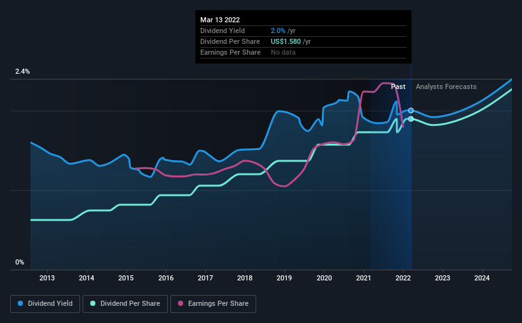Click the 2018 x-axis label
This screenshot has width=522, height=323.
[245, 278]
